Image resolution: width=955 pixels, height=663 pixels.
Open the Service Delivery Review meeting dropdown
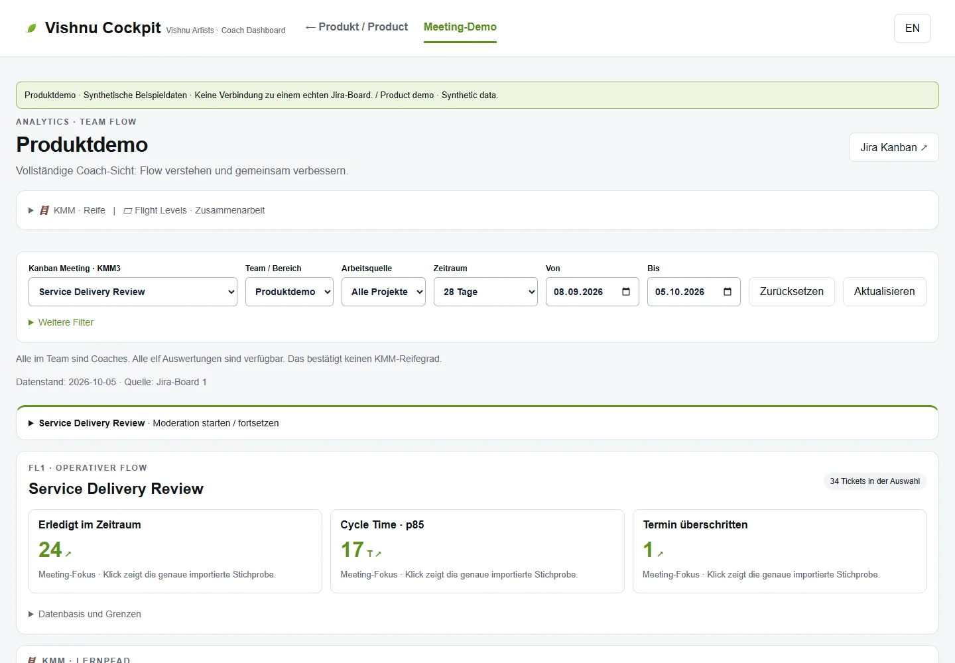point(133,292)
